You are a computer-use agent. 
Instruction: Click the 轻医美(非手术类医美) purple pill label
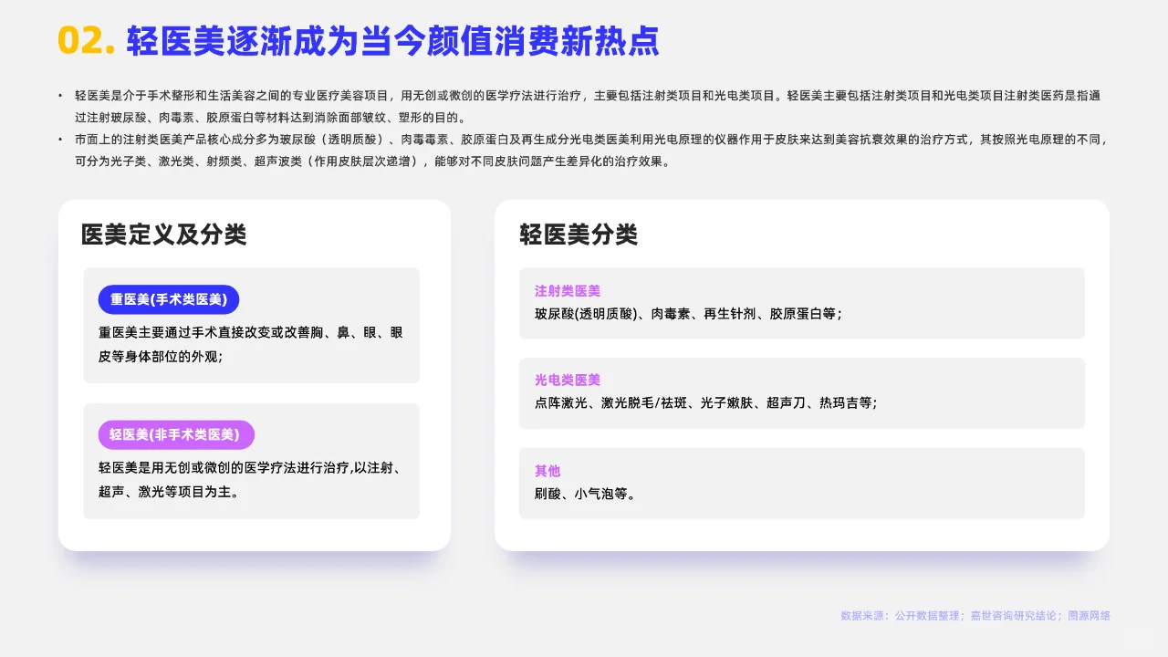pyautogui.click(x=176, y=435)
